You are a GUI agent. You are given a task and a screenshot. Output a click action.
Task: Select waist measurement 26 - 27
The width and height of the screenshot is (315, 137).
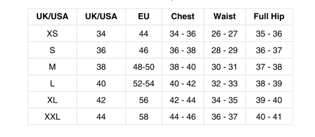point(224,33)
